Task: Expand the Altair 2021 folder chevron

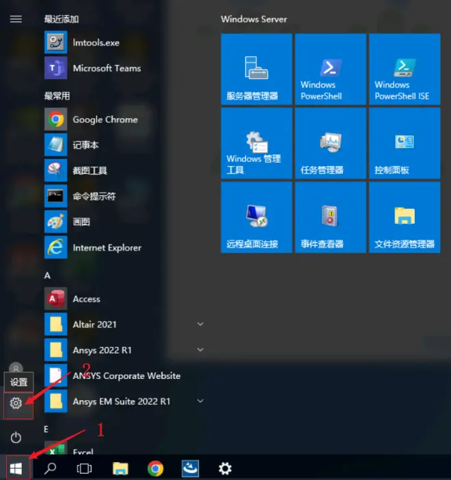Action: [200, 324]
